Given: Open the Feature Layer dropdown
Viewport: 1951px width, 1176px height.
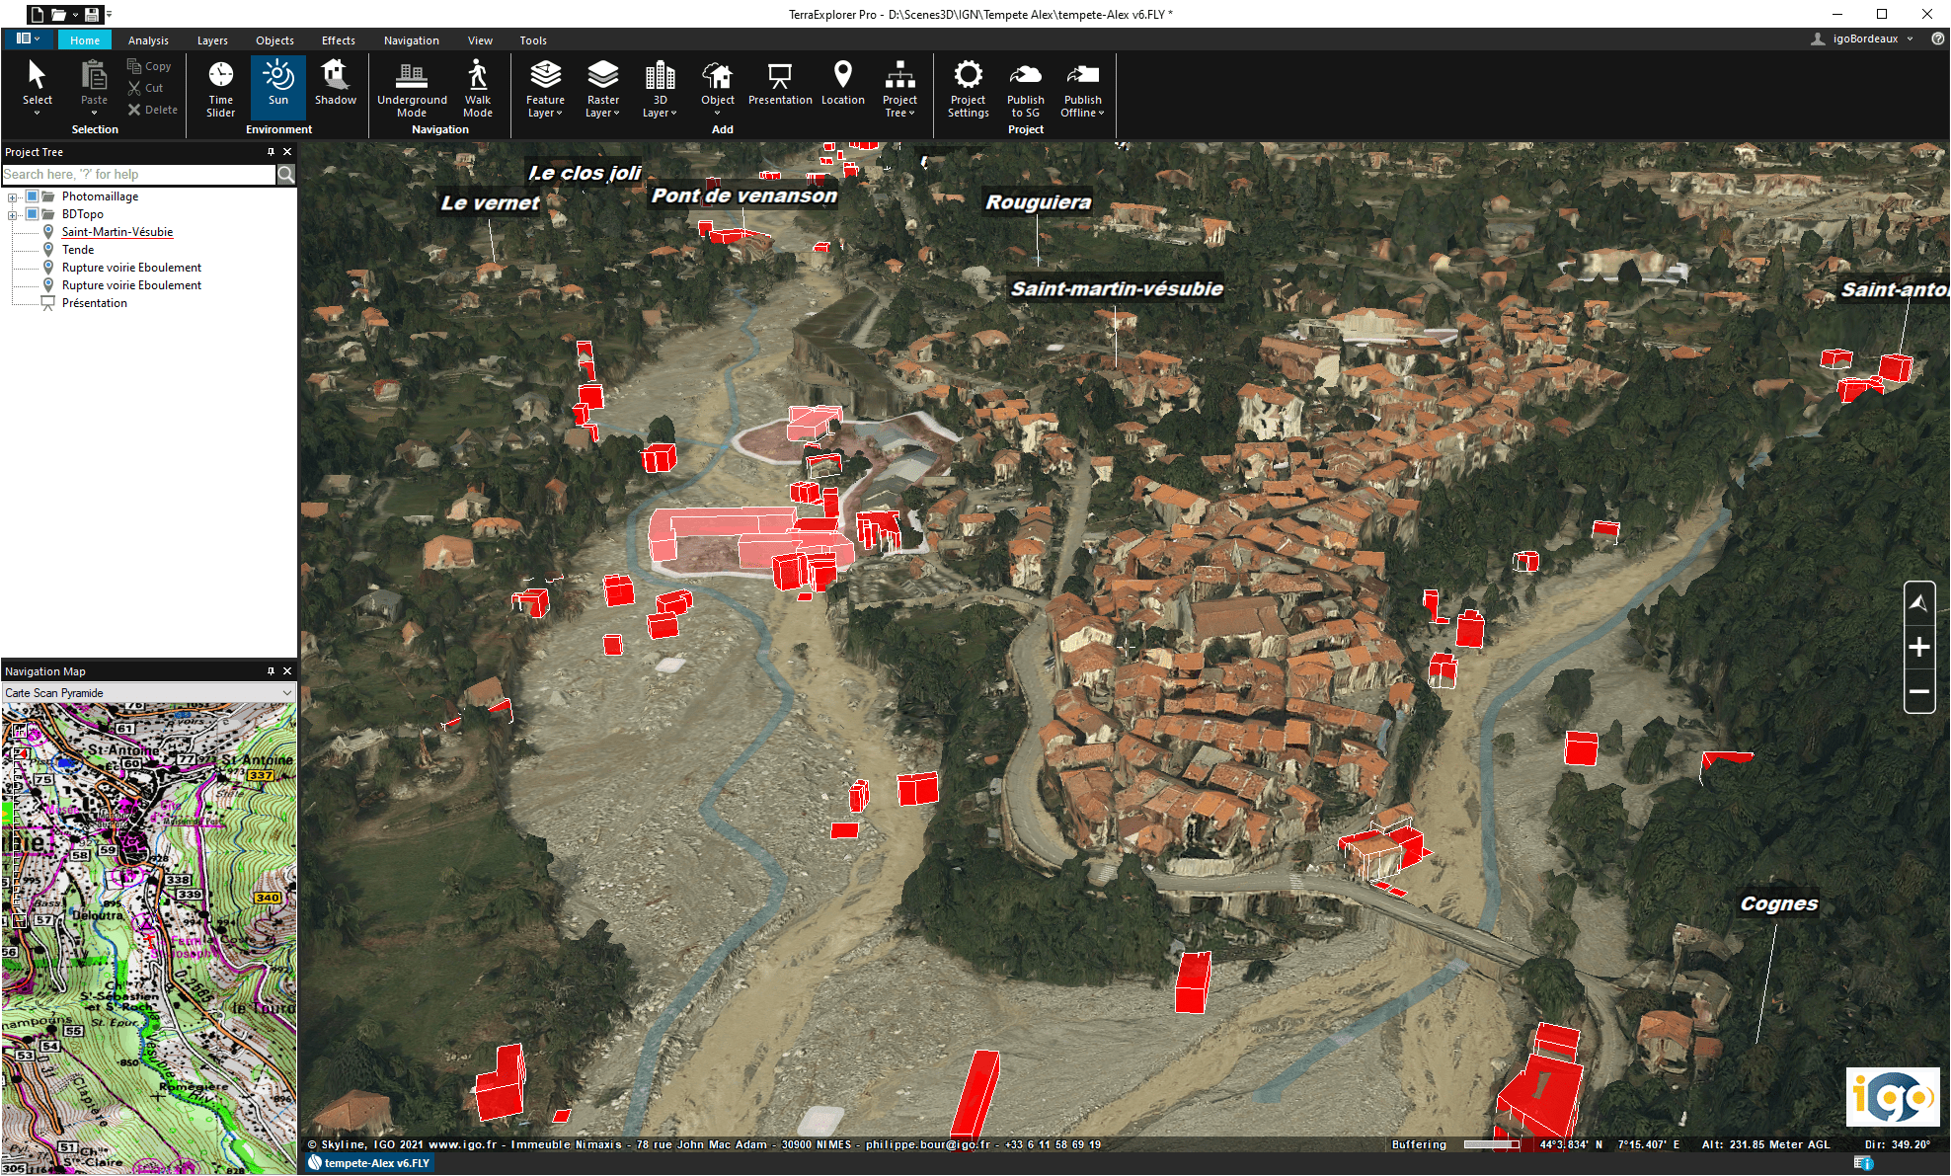Looking at the screenshot, I should pos(545,89).
